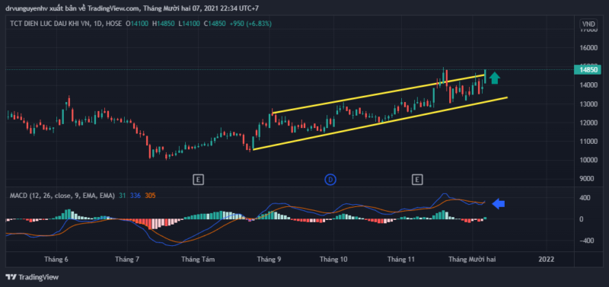
Task: Click the 2022 year label on time axis
Action: (547, 259)
